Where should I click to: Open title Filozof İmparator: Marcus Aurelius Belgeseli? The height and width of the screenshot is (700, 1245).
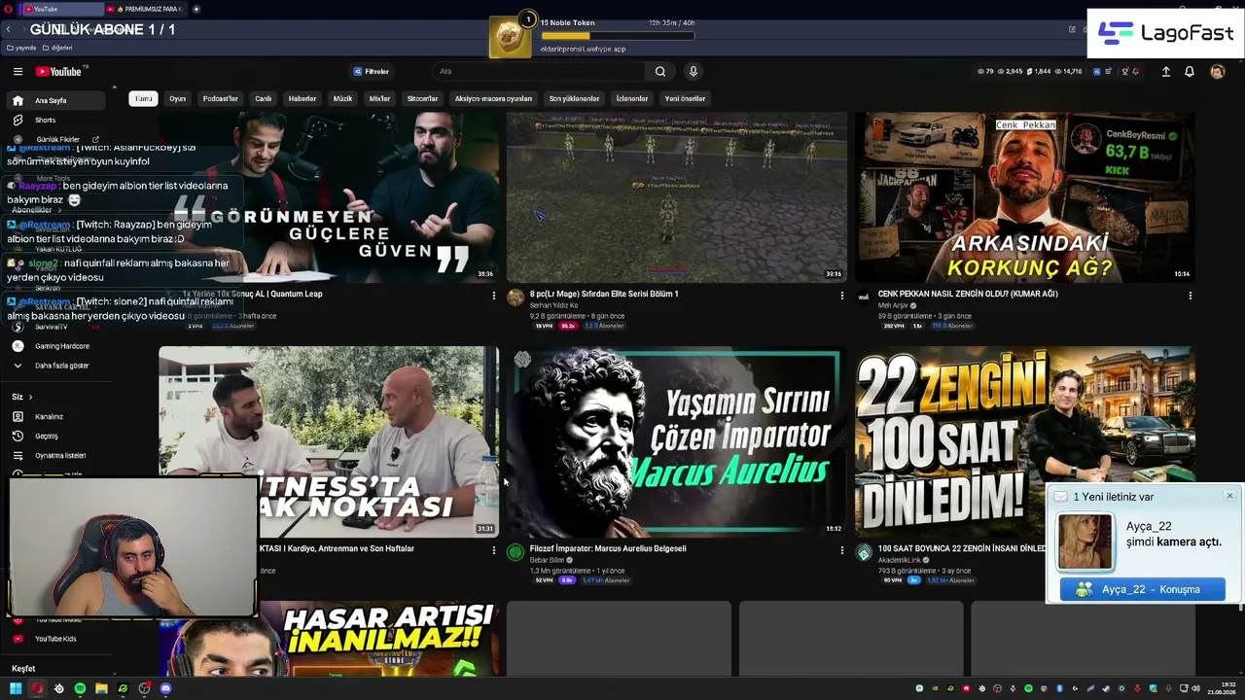click(x=608, y=548)
